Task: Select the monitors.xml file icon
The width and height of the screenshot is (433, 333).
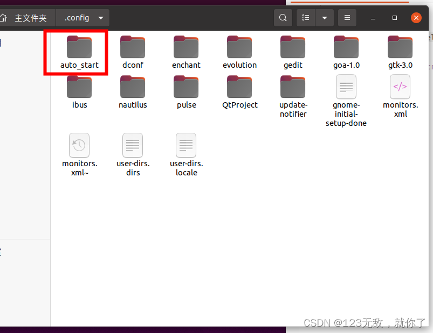Action: (x=400, y=87)
